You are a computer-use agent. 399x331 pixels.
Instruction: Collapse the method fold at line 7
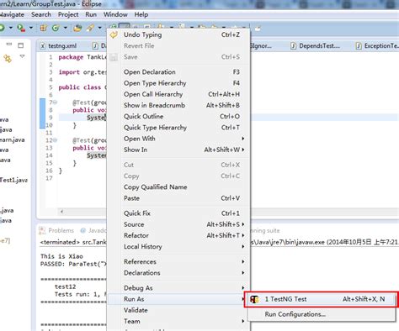pos(56,102)
